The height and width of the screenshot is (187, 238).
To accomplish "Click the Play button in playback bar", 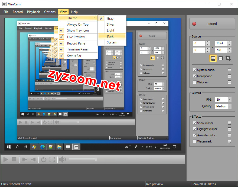I will tap(6, 159).
